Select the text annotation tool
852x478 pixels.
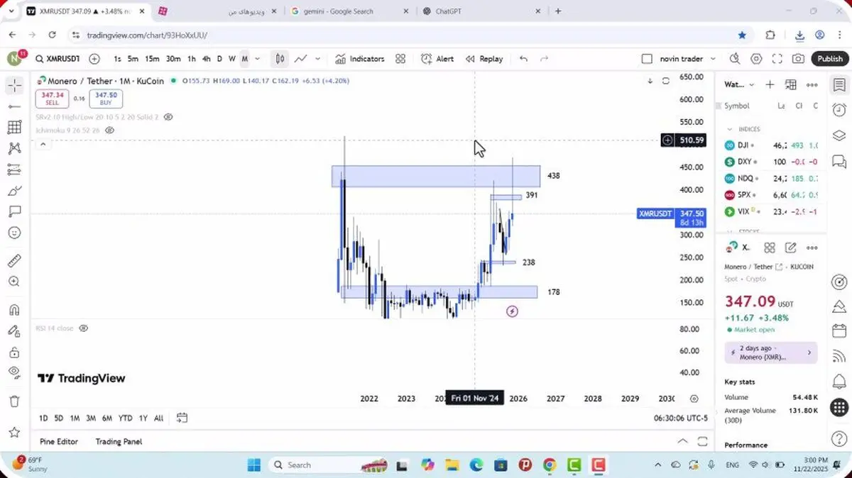[14, 211]
